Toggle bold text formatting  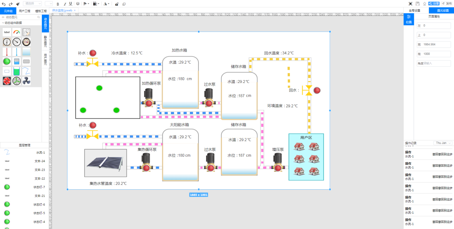[58, 4]
